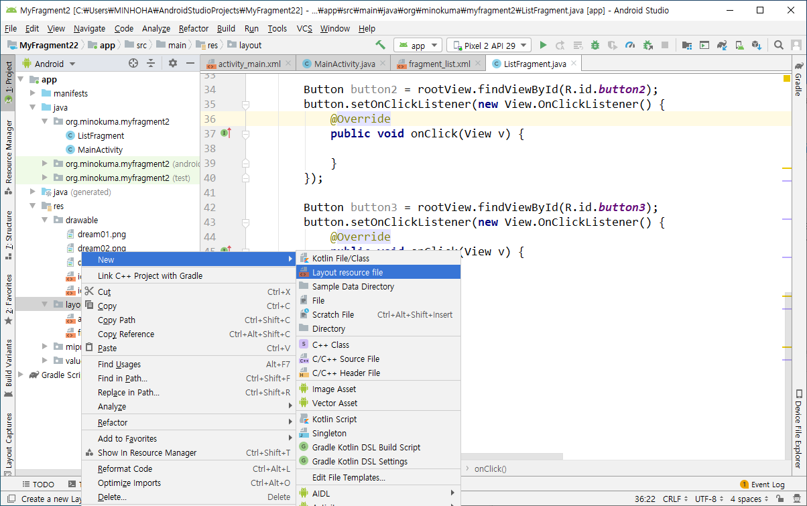Select Copy Path in context menu
This screenshot has width=807, height=506.
click(188, 320)
